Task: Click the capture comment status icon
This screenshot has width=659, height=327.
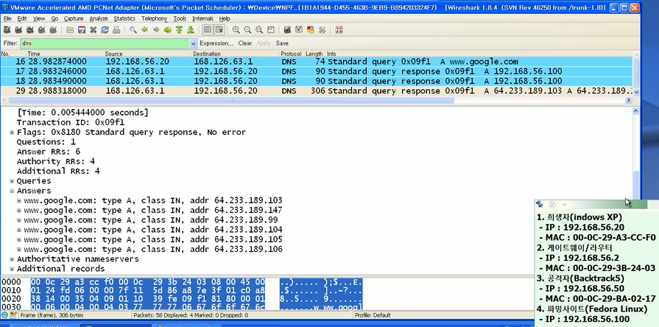Action: pos(13,314)
